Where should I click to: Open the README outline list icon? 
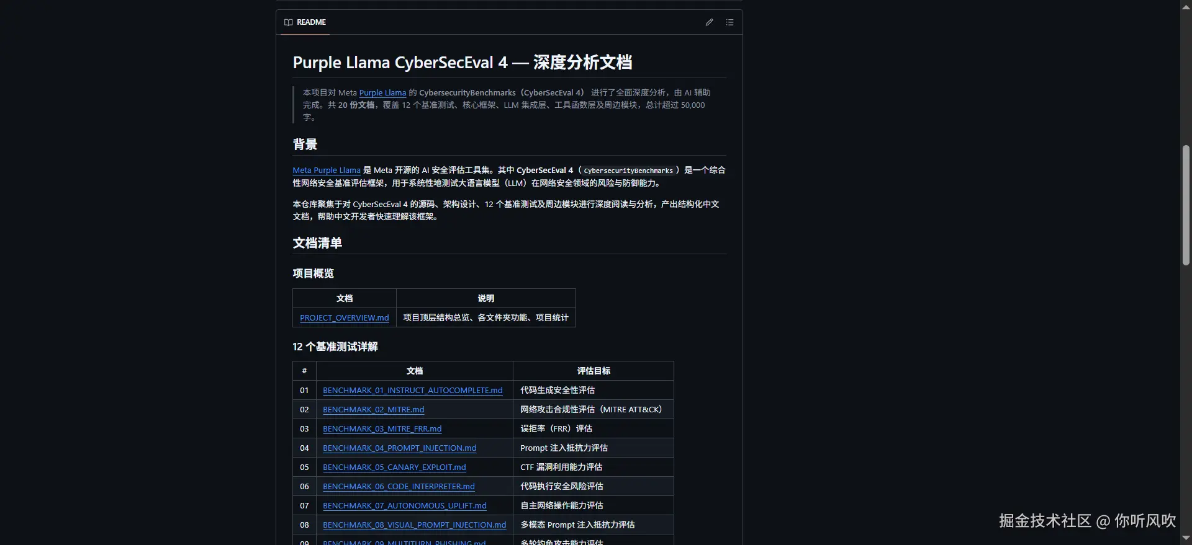[730, 22]
